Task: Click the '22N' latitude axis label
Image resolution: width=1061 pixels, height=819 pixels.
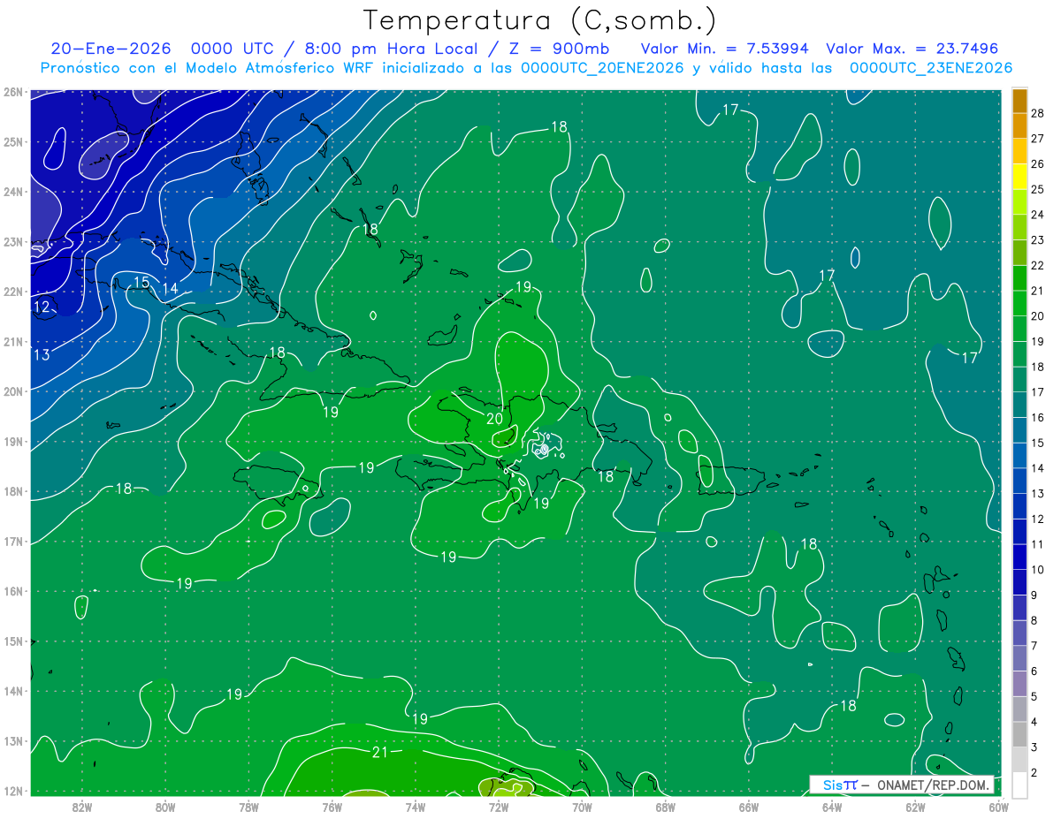Action: click(13, 292)
